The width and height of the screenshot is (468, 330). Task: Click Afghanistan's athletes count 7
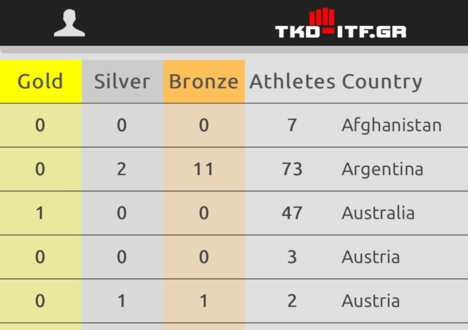pyautogui.click(x=292, y=125)
